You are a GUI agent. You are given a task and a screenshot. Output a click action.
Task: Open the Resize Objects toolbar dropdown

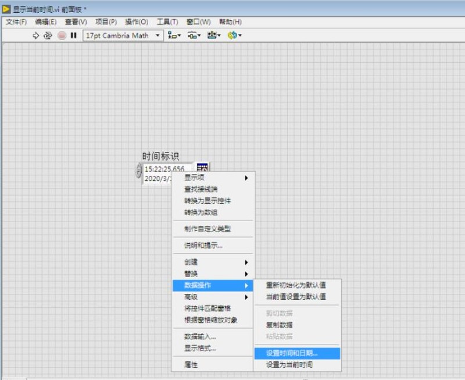(x=213, y=35)
